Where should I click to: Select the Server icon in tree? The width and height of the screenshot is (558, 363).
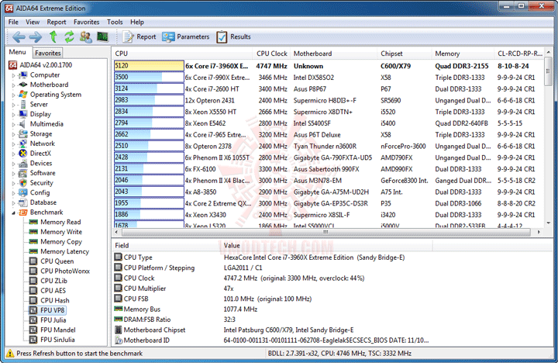[x=23, y=104]
